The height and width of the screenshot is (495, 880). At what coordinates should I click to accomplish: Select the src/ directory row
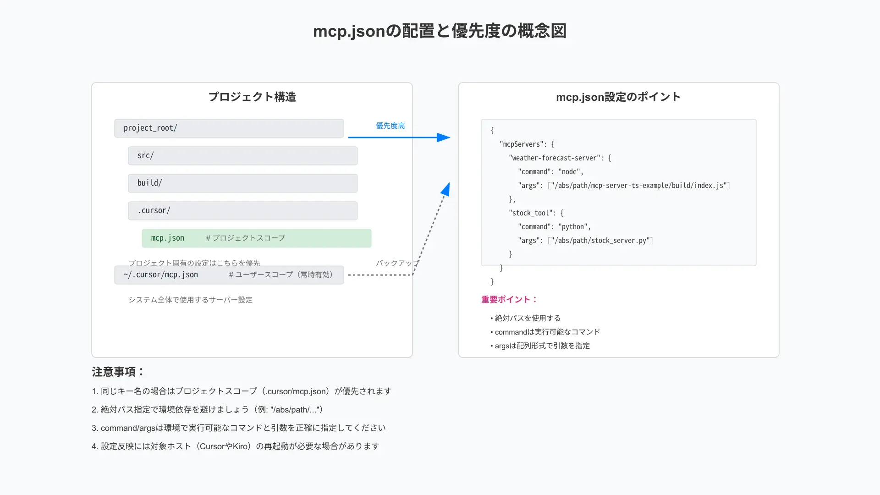[x=243, y=156]
